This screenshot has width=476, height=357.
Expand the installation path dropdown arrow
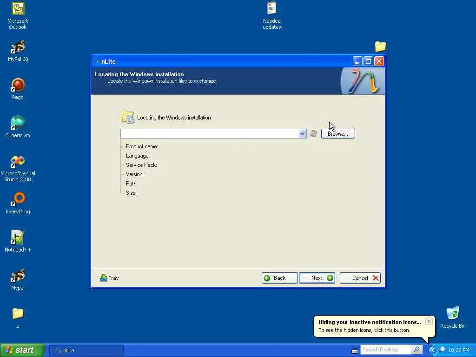coord(302,133)
